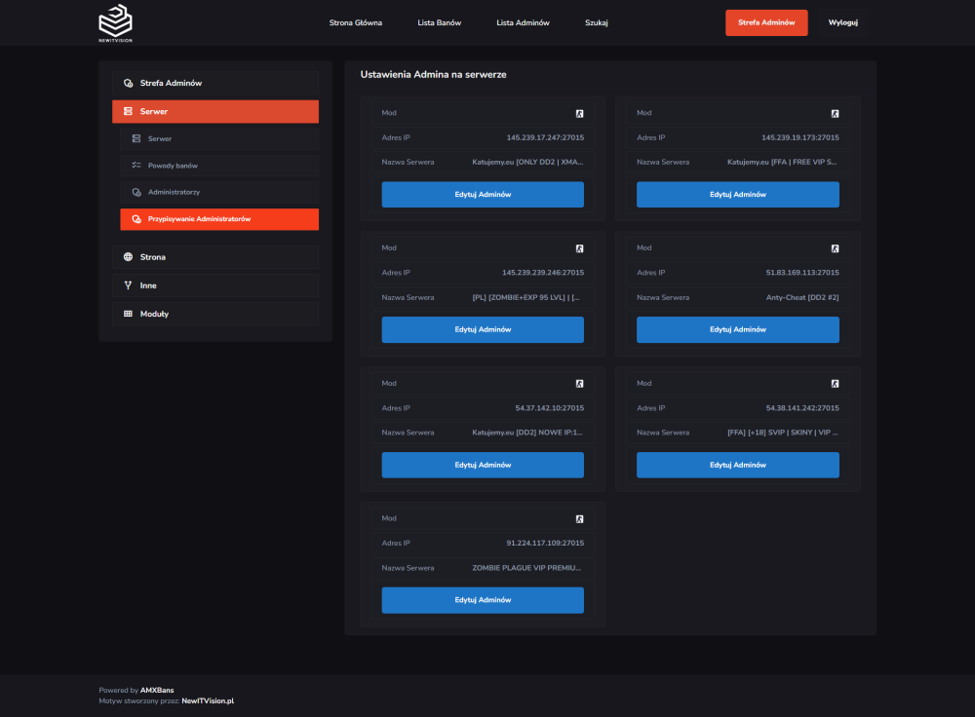Log out with Wyloguj button
This screenshot has width=975, height=717.
click(842, 22)
